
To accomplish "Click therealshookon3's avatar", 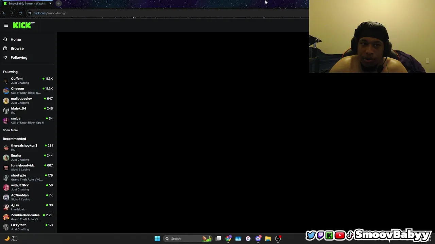I will point(6,147).
